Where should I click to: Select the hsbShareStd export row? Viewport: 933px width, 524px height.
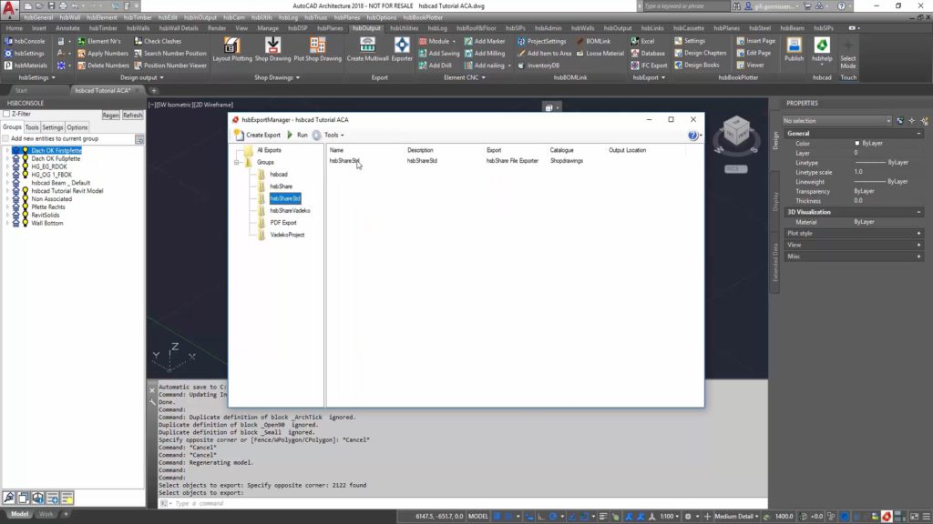point(506,161)
